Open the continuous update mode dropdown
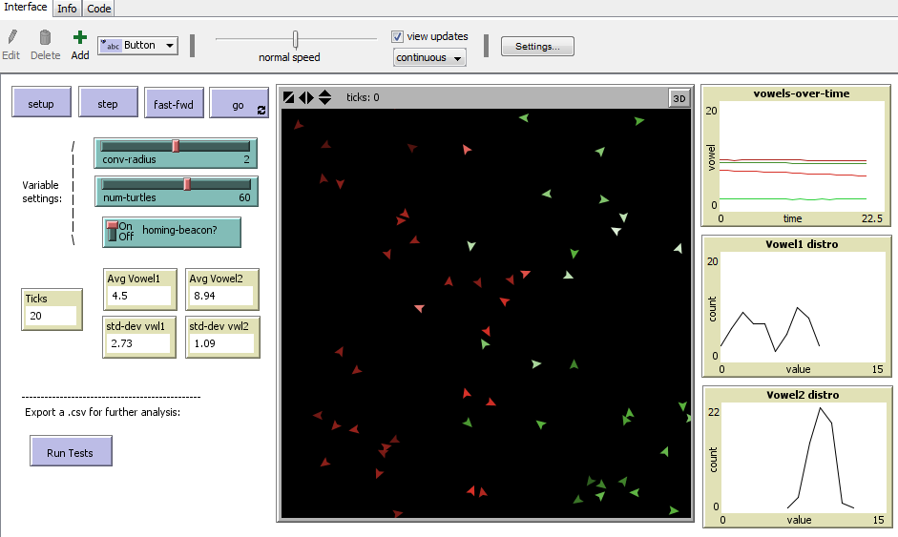The width and height of the screenshot is (898, 537). pos(429,57)
